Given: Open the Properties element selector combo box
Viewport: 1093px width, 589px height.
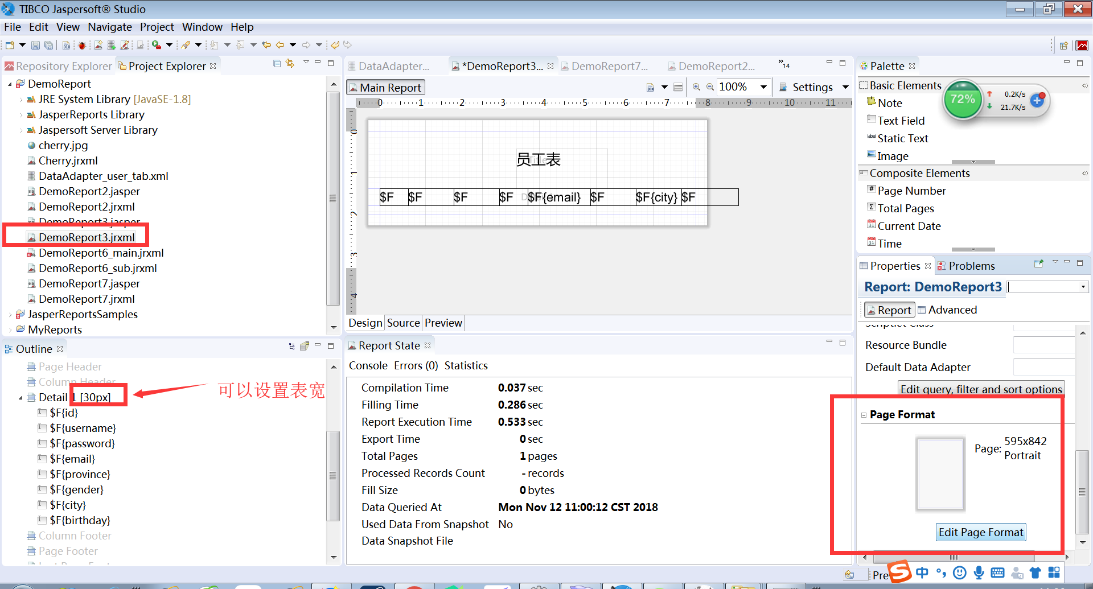Looking at the screenshot, I should click(x=1048, y=287).
